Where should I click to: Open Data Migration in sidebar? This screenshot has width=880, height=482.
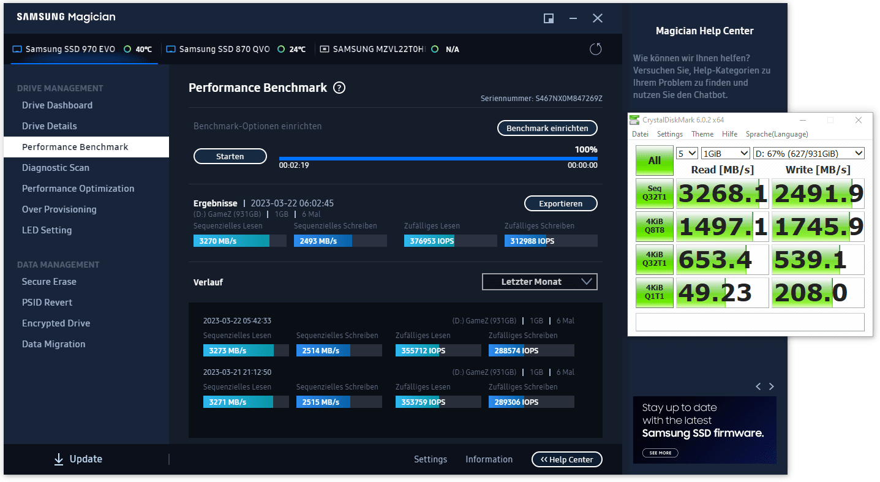pos(54,344)
